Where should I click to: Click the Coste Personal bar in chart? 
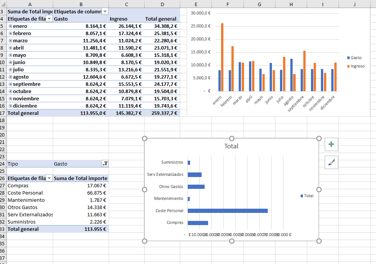228,211
